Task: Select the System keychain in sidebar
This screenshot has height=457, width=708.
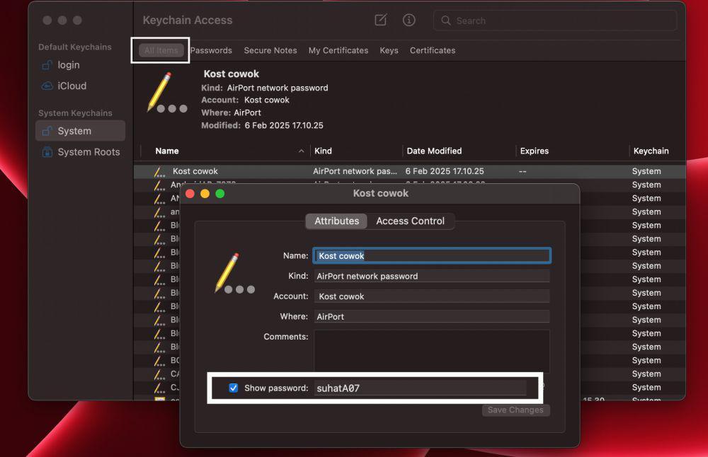Action: point(81,131)
